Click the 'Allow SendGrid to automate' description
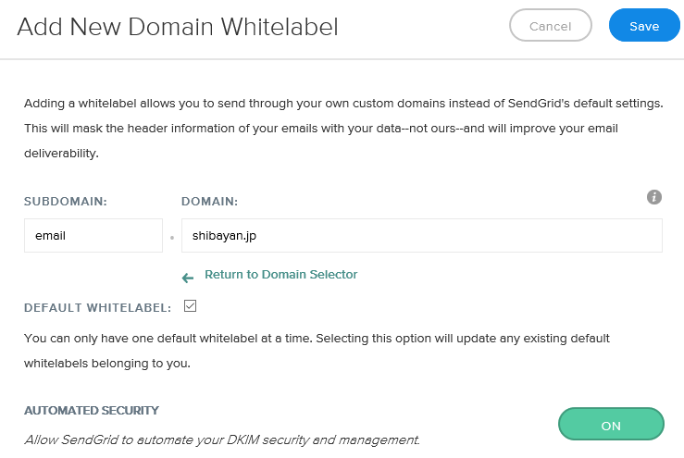Screen dimensions: 684x458 tap(222, 439)
